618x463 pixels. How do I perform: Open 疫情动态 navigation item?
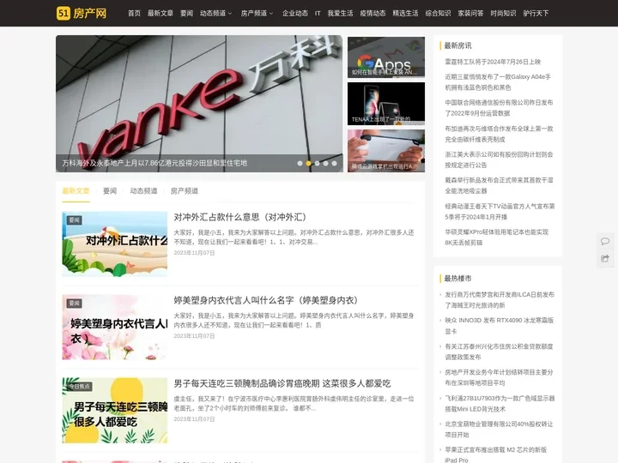pos(373,14)
